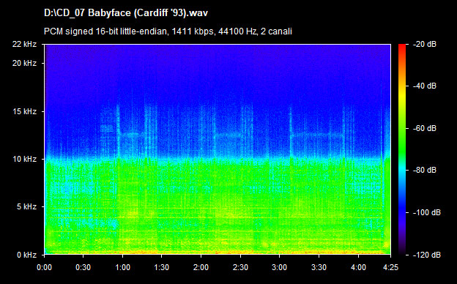Click the 5 kHz frequency axis label

point(26,207)
